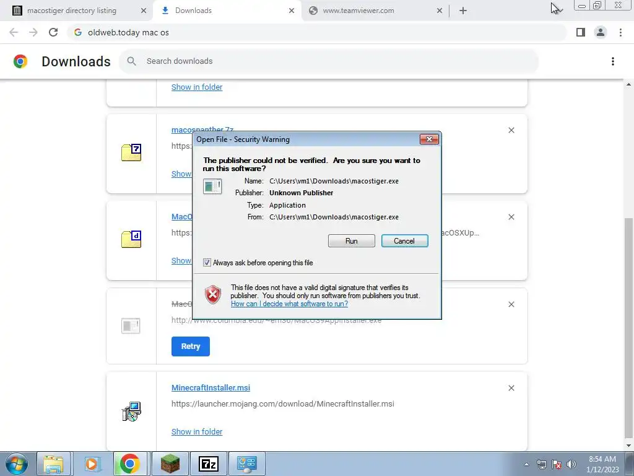This screenshot has height=476, width=634.
Task: Switch to www.teamviewer.com tab
Action: tap(358, 11)
